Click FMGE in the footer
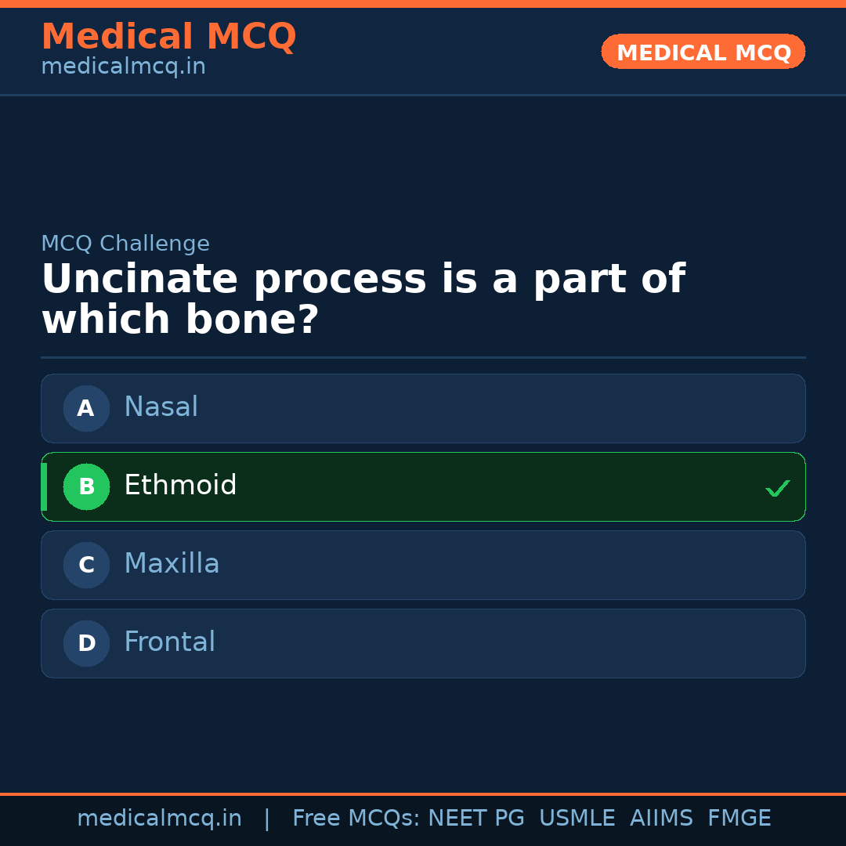The width and height of the screenshot is (846, 846). point(739,817)
